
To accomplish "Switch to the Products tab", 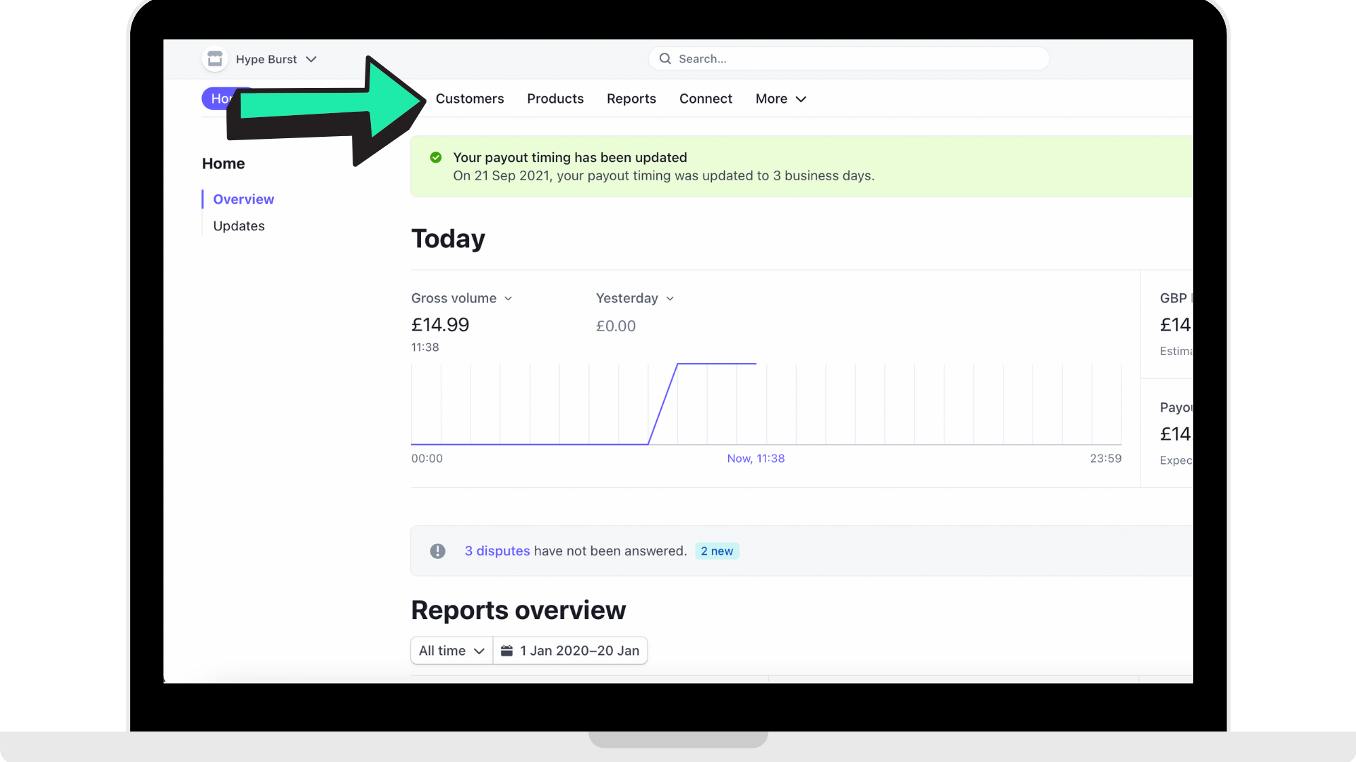I will [x=555, y=99].
